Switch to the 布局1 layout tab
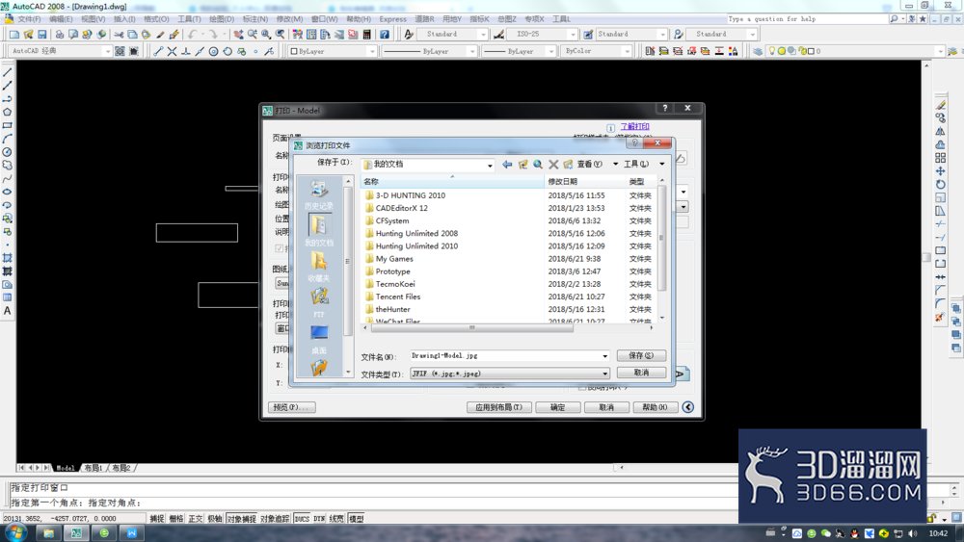Viewport: 964px width, 542px height. coord(93,468)
